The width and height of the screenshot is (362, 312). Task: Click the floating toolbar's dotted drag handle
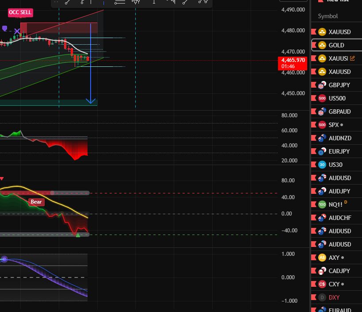56,2
